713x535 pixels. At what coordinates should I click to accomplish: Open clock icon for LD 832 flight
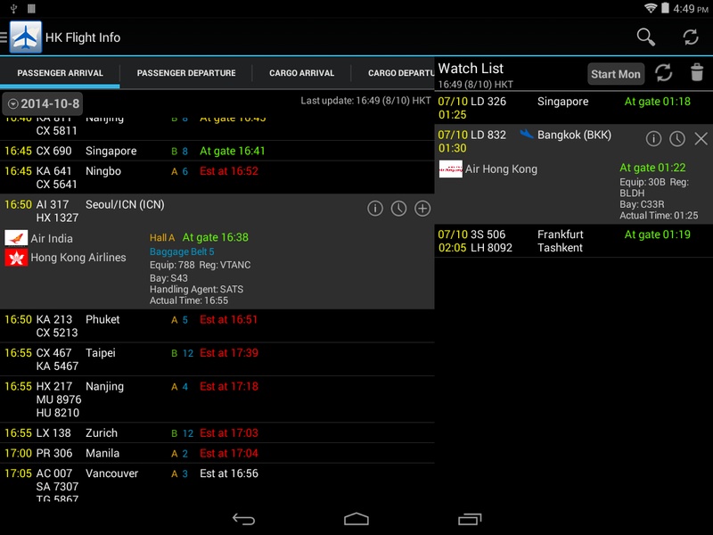coord(677,138)
